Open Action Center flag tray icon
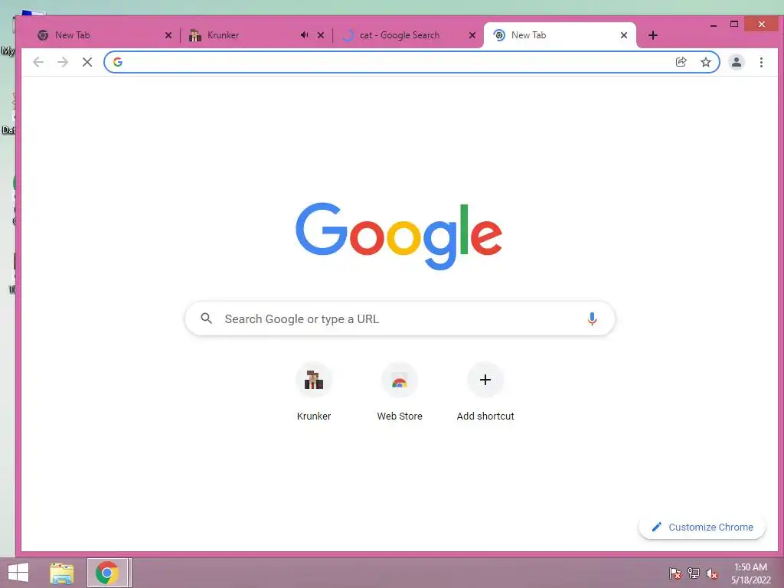Image resolution: width=784 pixels, height=588 pixels. pos(675,573)
